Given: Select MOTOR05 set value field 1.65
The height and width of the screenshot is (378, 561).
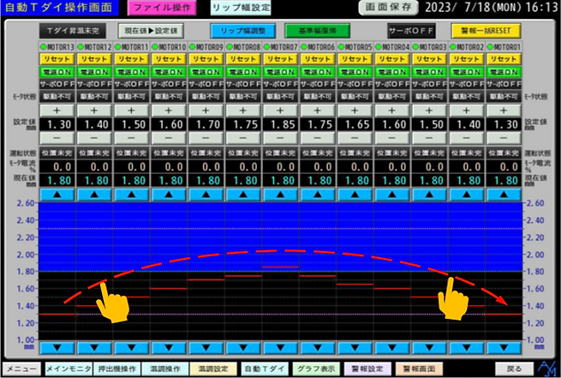Looking at the screenshot, I should (355, 124).
